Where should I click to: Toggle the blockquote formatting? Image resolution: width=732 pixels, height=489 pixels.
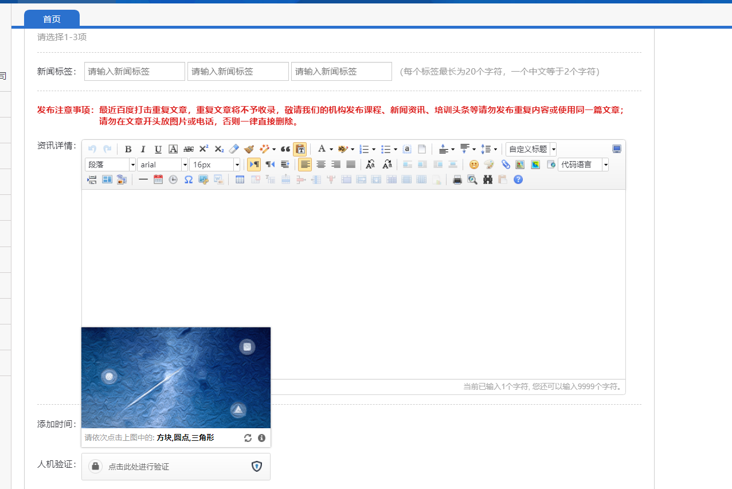(285, 149)
